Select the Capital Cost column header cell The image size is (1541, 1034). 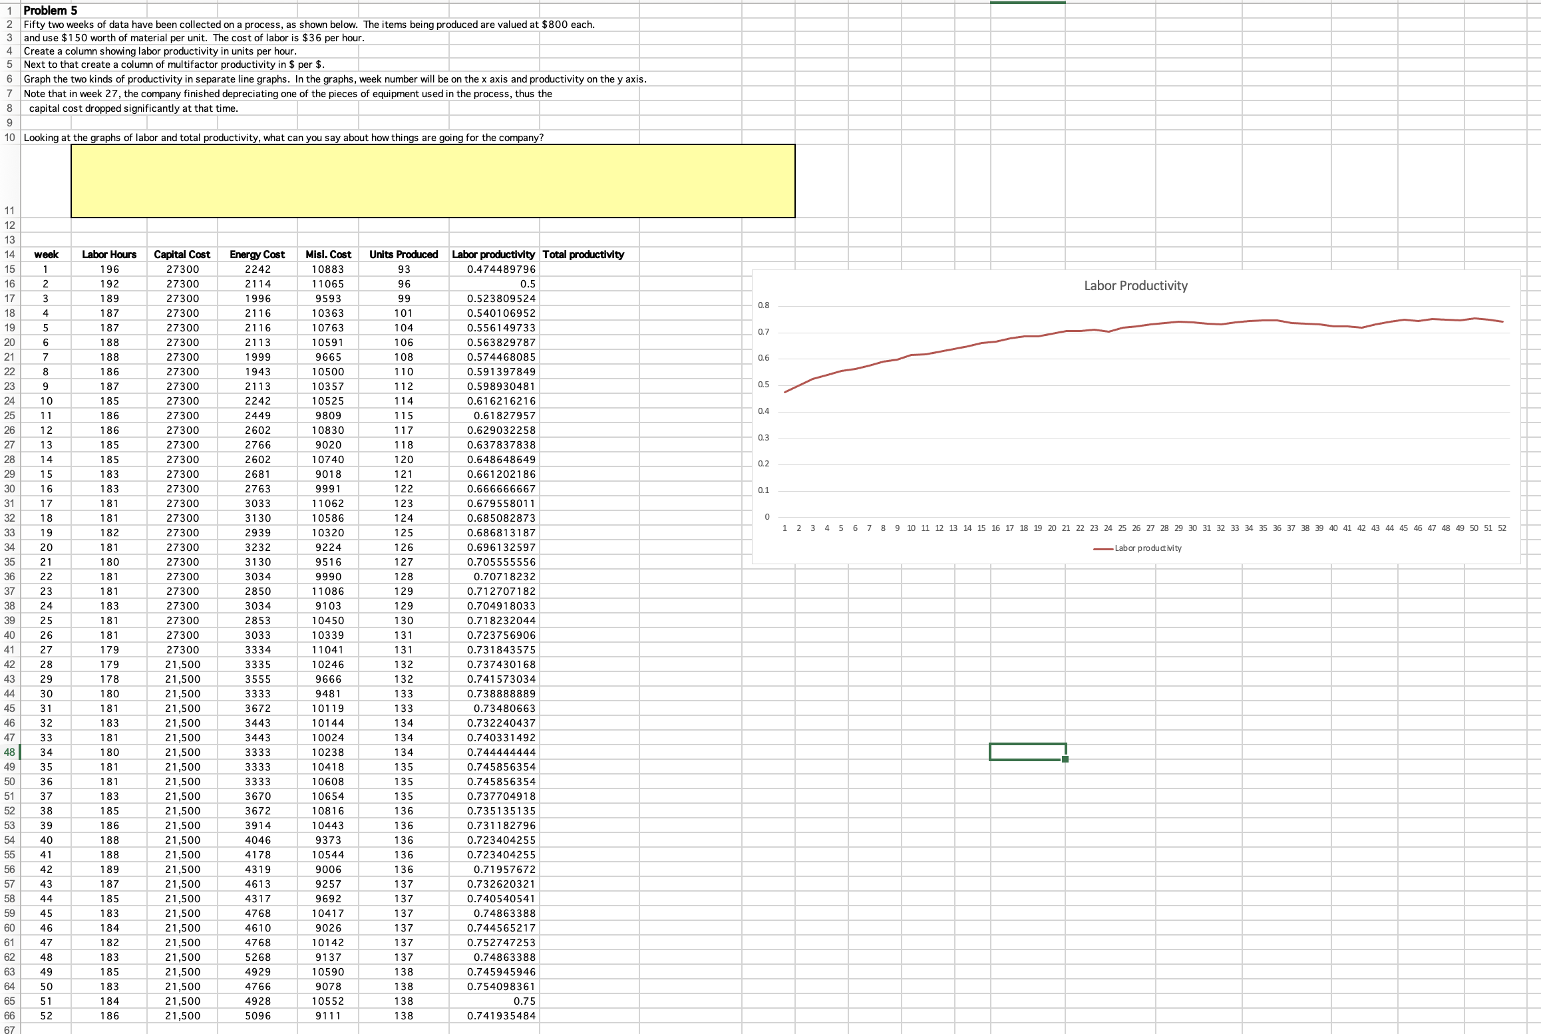click(x=182, y=254)
